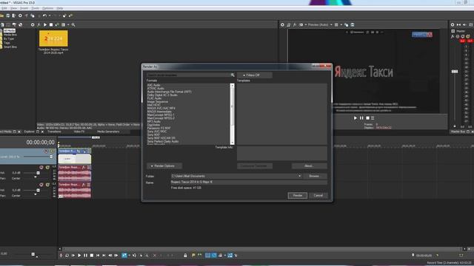Click the Save project icon in toolbar
Screen dimensions: 474x266
[8, 16]
